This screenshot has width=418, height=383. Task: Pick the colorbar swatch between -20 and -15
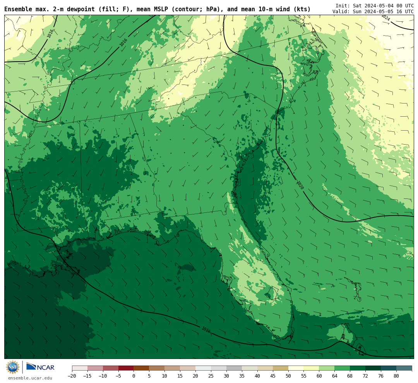pos(80,368)
